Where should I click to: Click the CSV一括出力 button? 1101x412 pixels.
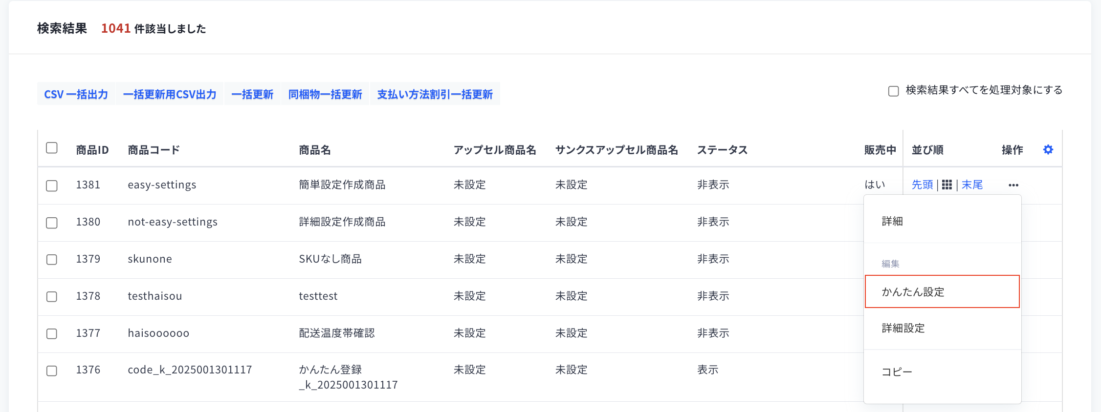pyautogui.click(x=76, y=94)
